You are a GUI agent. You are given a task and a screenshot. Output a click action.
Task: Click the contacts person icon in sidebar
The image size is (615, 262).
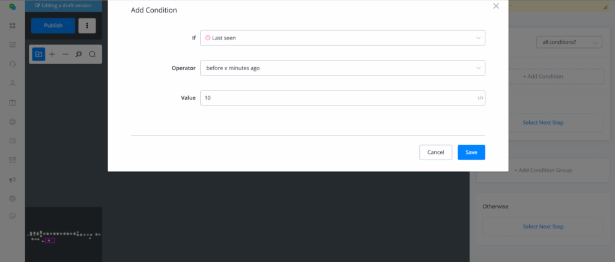[12, 83]
